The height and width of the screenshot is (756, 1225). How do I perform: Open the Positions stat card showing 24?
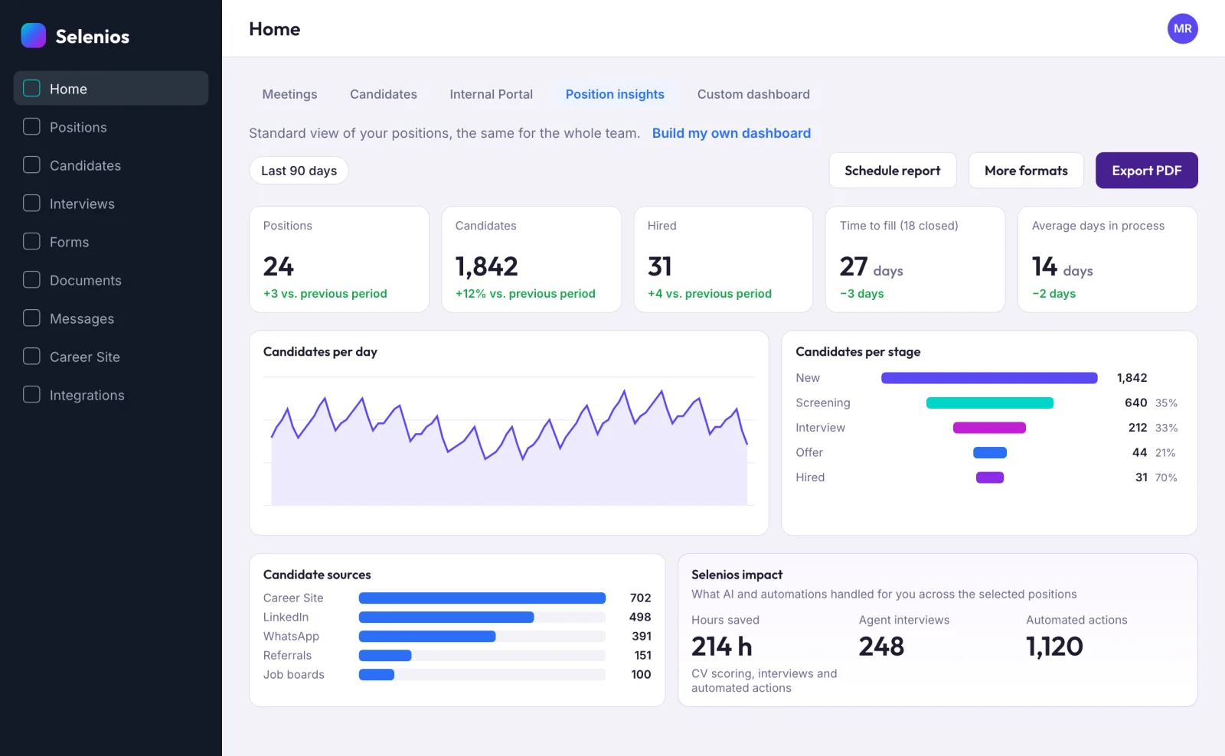(x=339, y=259)
